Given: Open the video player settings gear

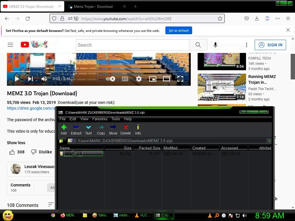Looking at the screenshot, I should tap(139, 79).
